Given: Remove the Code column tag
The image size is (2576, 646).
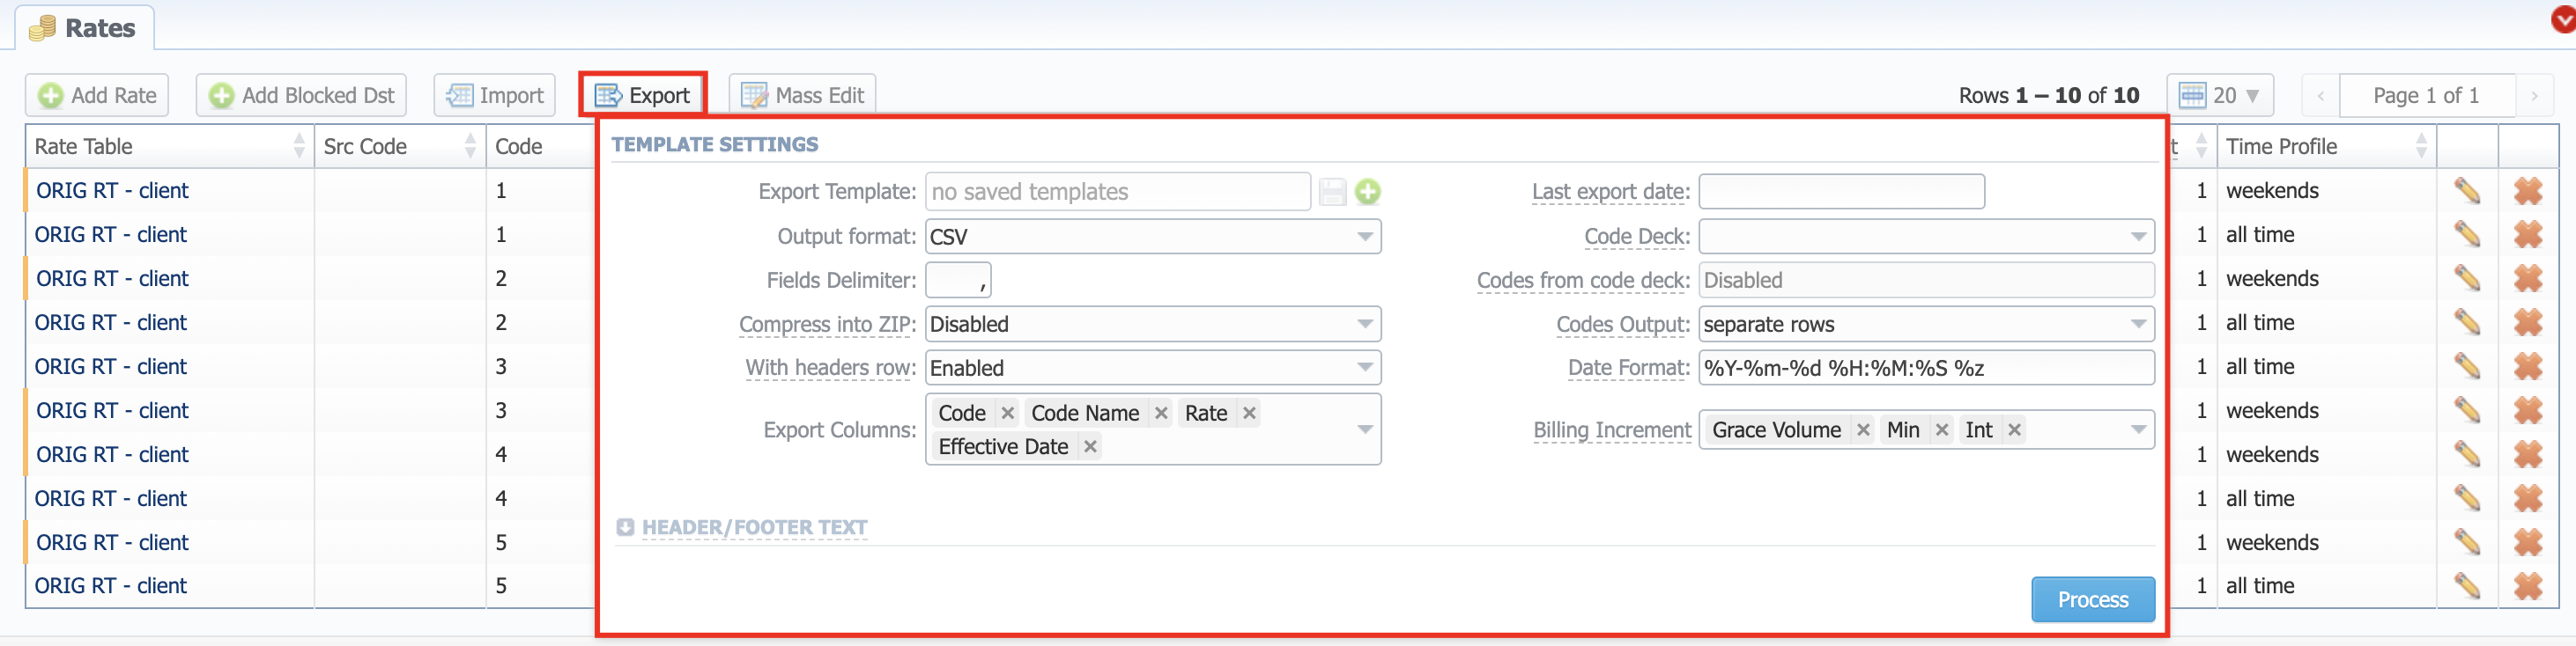Looking at the screenshot, I should (x=1008, y=414).
